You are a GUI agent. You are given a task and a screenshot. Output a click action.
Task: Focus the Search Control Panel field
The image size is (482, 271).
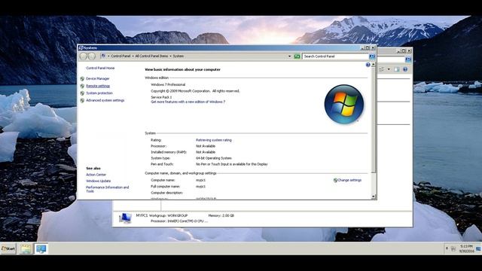[x=335, y=56]
